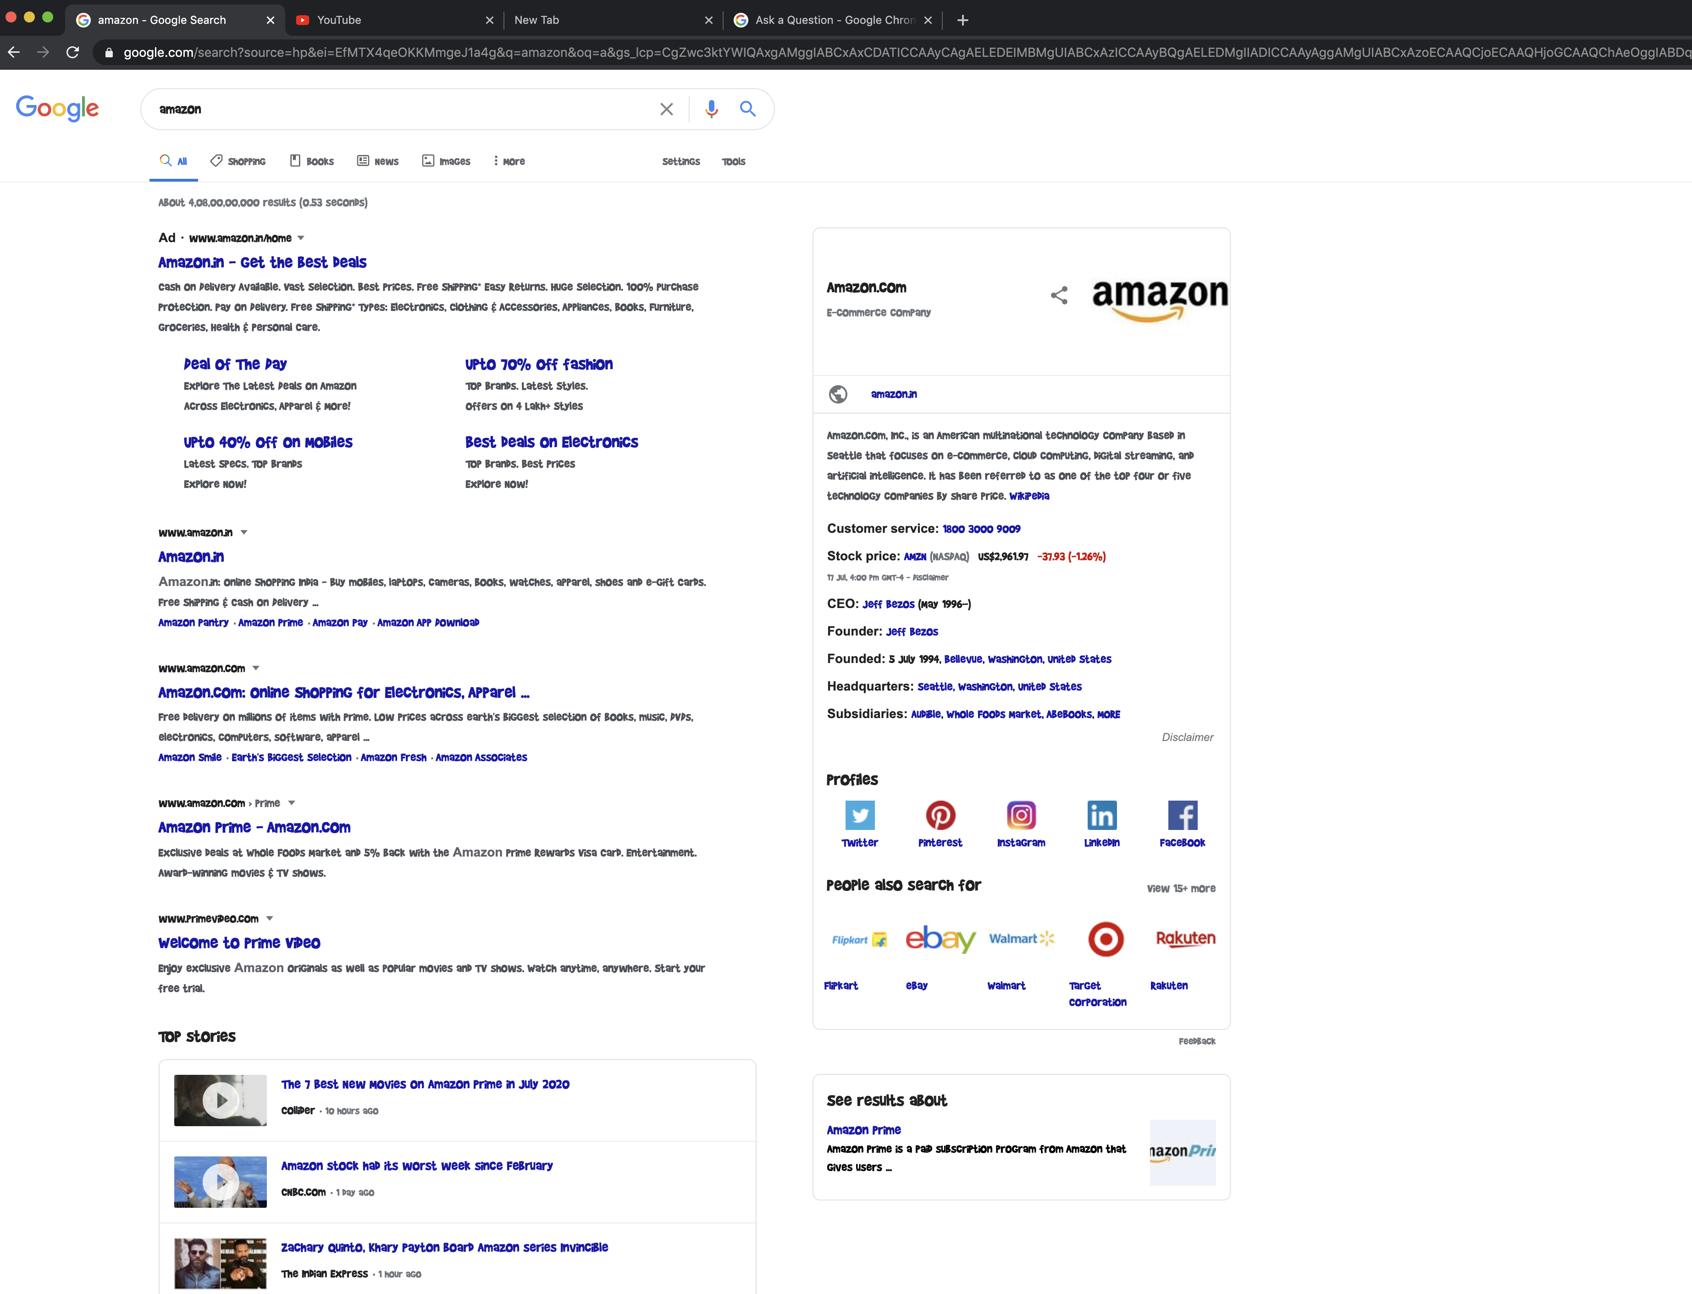
Task: Expand dropdown arrow beside www.amazon.in/home ad
Action: 301,238
